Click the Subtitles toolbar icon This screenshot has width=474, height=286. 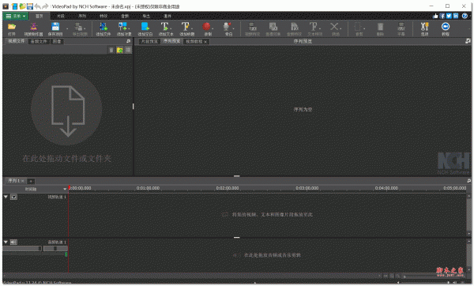401,27
